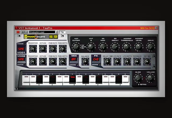Click the VCF Q knob

point(91,47)
